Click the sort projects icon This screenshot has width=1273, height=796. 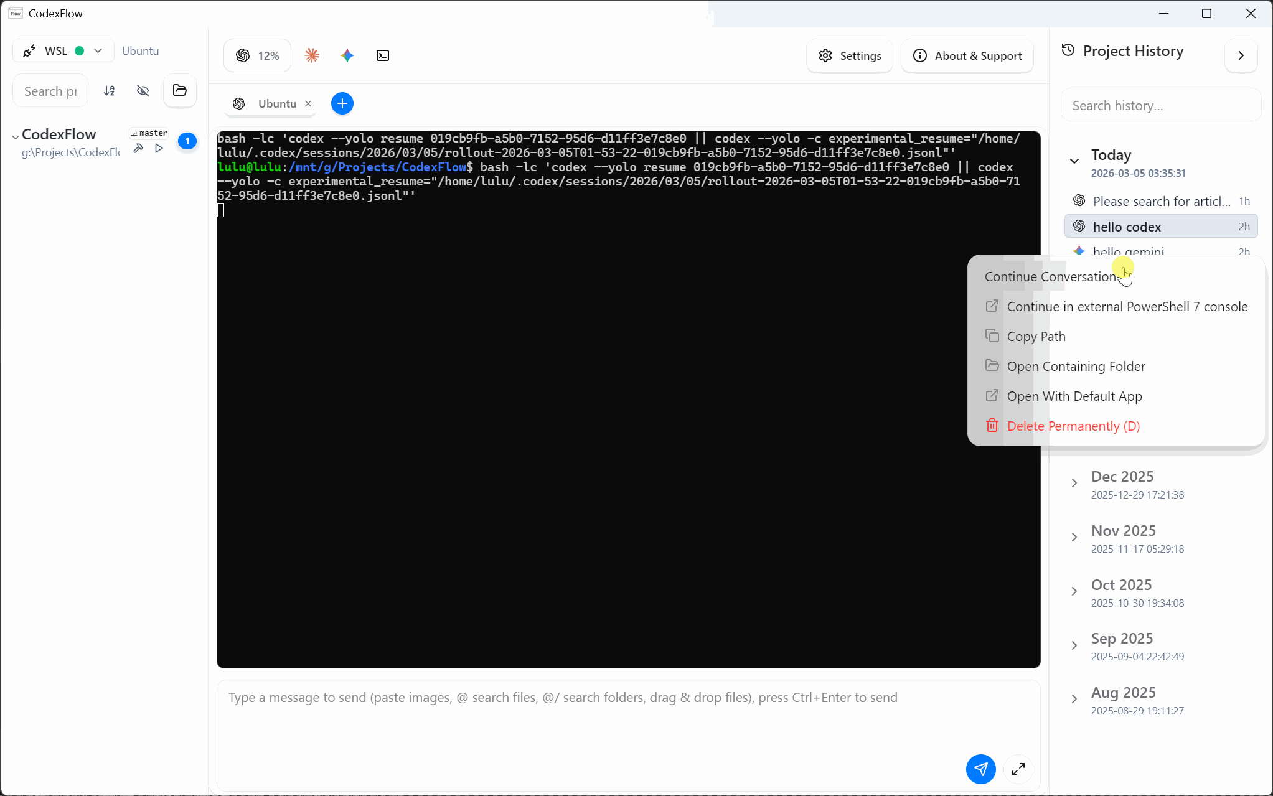click(109, 91)
